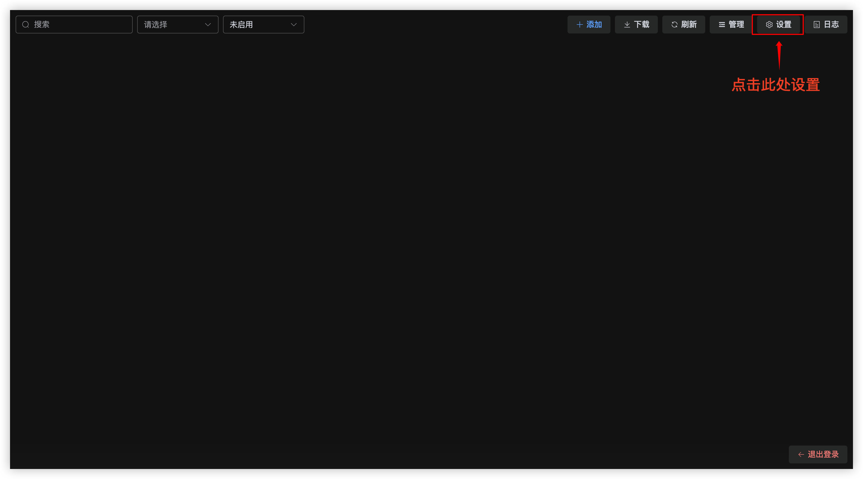Click the 下载 download button

tap(636, 25)
